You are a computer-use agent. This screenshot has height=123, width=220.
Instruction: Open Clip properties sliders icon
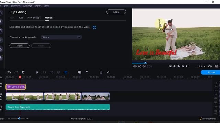coord(66,72)
